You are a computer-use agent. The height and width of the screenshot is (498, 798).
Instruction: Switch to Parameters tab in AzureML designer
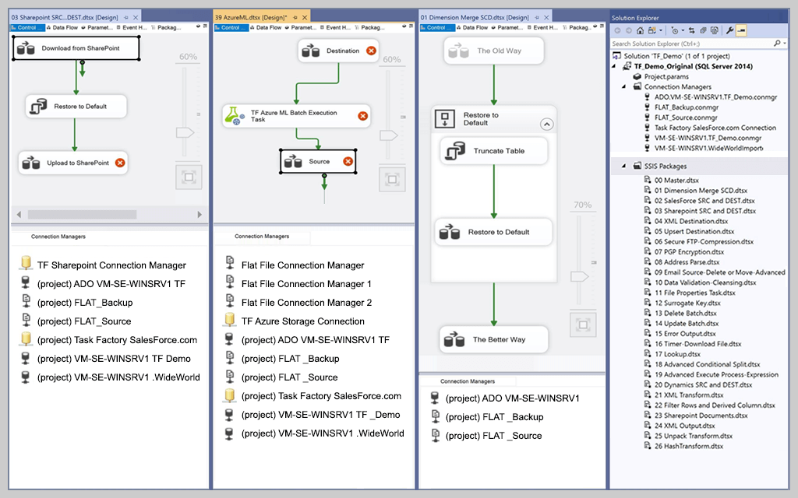[300, 27]
